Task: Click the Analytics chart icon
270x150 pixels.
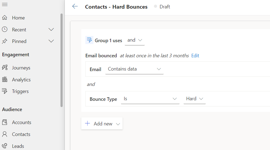Action: 5,79
